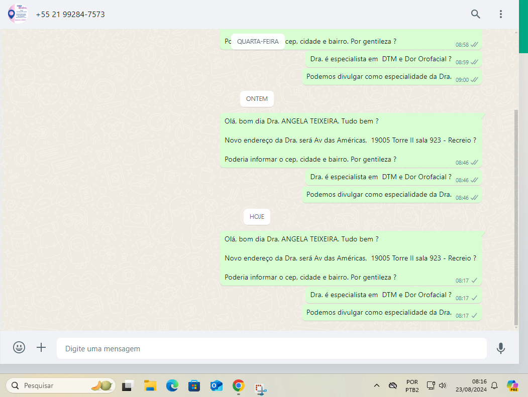Switch the POR PTB2 keyboard language
The height and width of the screenshot is (397, 528).
point(411,385)
